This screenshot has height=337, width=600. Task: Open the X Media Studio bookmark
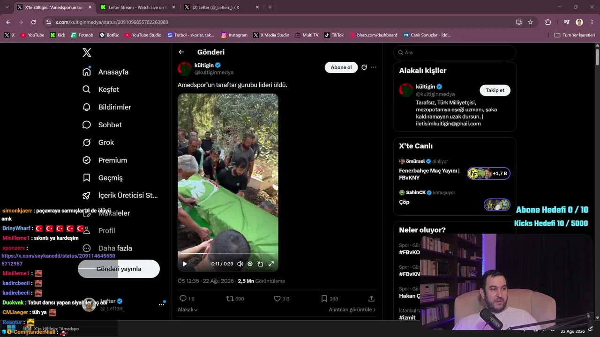(x=271, y=35)
